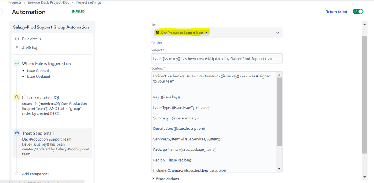This screenshot has height=183, width=374.
Task: Click the Region: {{issue.Region}} line
Action: tap(172, 160)
